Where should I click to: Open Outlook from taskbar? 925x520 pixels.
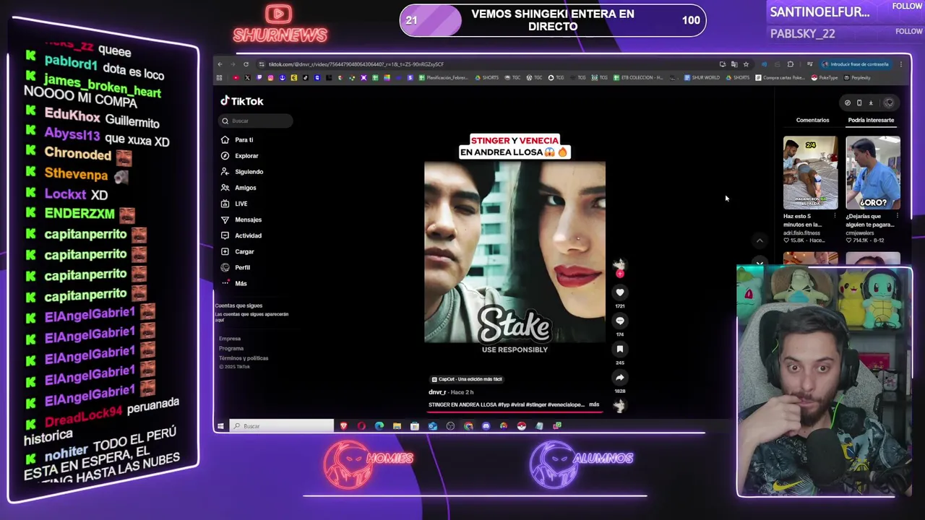[x=433, y=426]
